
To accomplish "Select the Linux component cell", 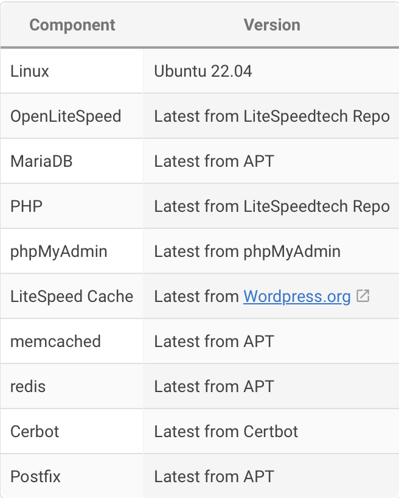I will tap(30, 71).
